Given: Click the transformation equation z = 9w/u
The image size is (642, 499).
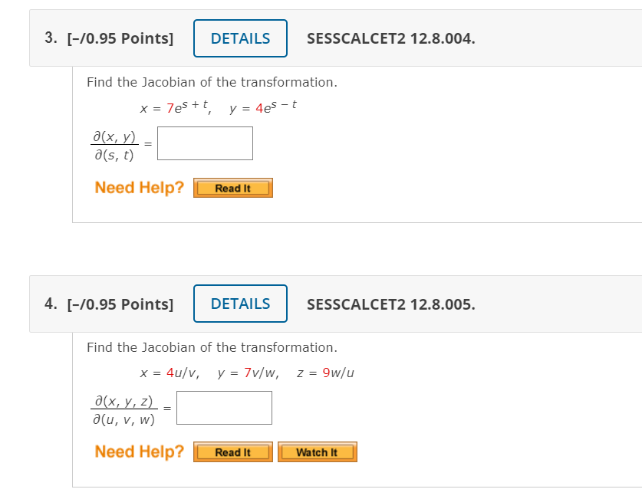Looking at the screenshot, I should (x=325, y=373).
